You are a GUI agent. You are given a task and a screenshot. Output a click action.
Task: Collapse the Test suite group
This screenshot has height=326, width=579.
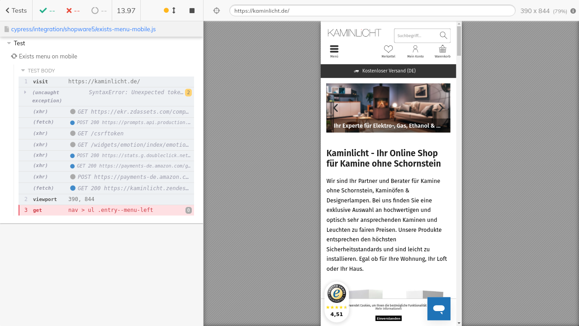coord(9,43)
